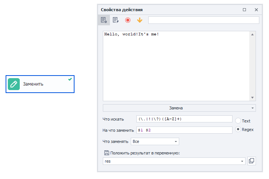Open action settings icon in toolbar
The width and height of the screenshot is (269, 179).
point(104,20)
